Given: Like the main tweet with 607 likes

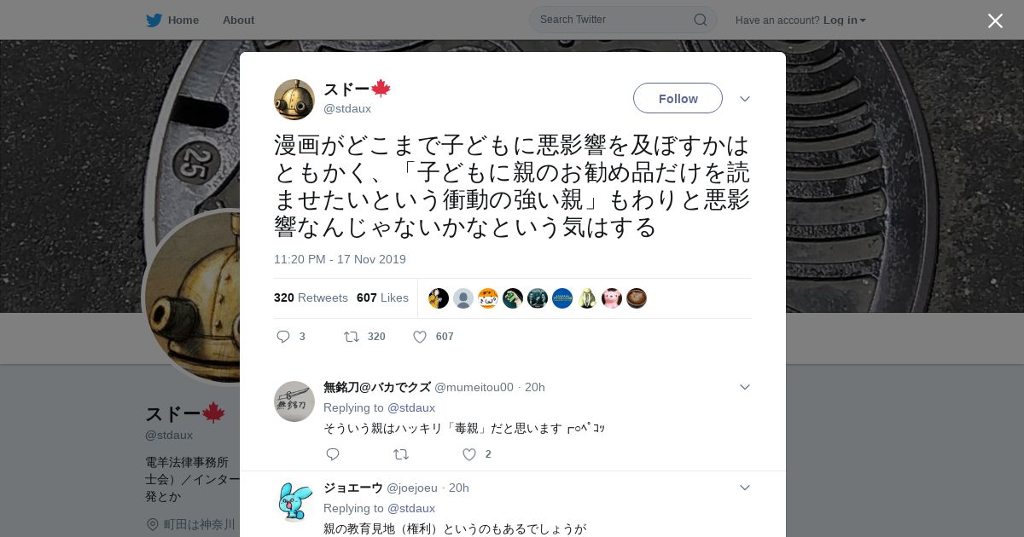Looking at the screenshot, I should point(420,337).
